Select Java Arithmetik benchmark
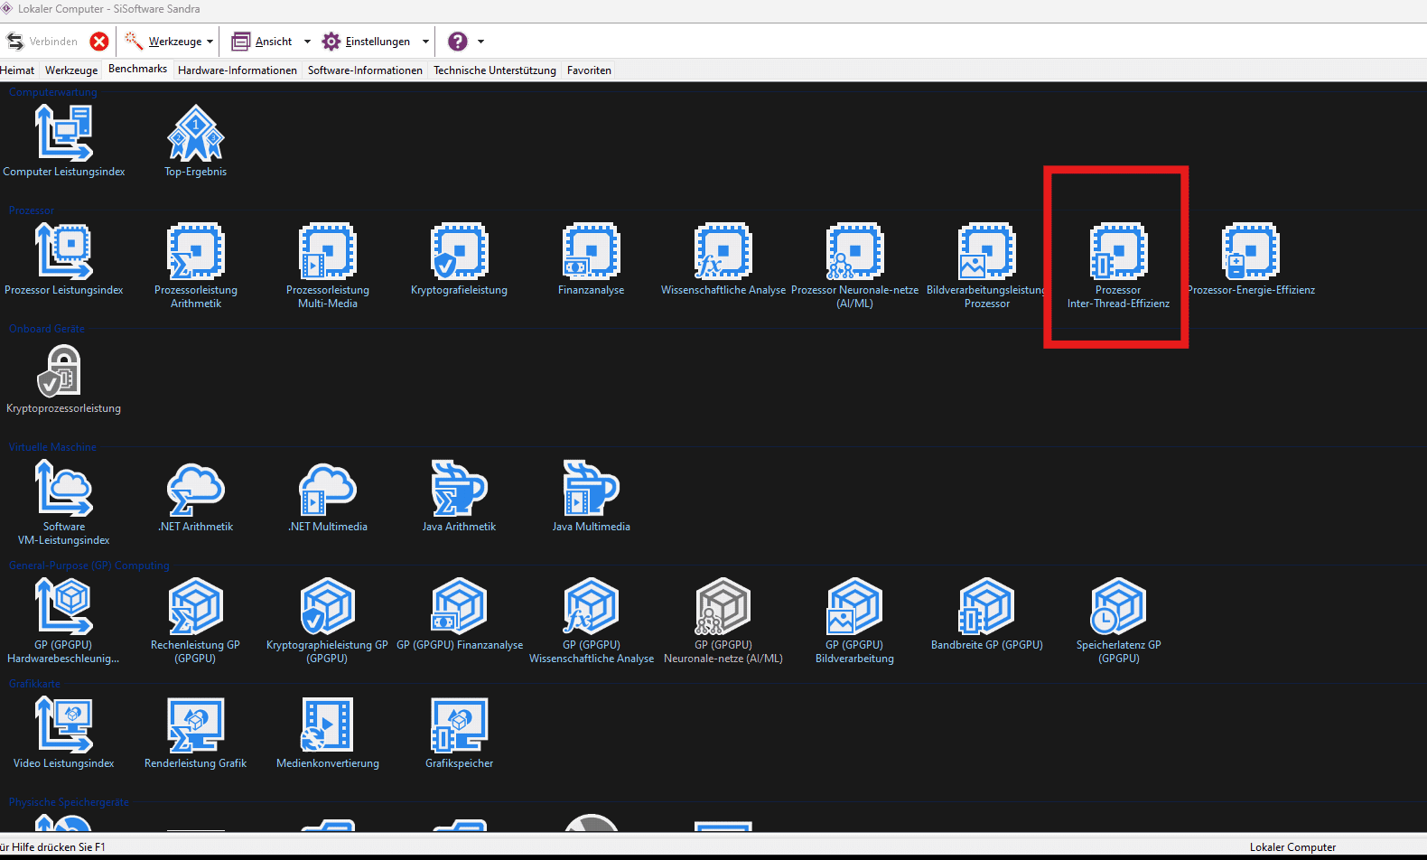Viewport: 1427px width, 860px height. click(x=460, y=495)
